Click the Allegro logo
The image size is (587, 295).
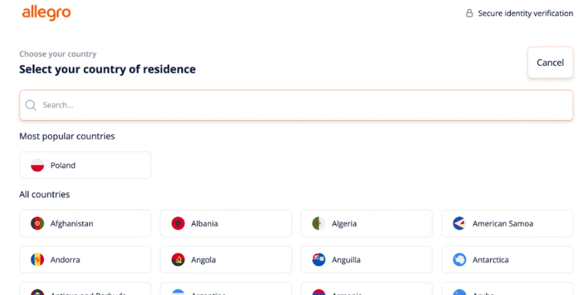(46, 13)
